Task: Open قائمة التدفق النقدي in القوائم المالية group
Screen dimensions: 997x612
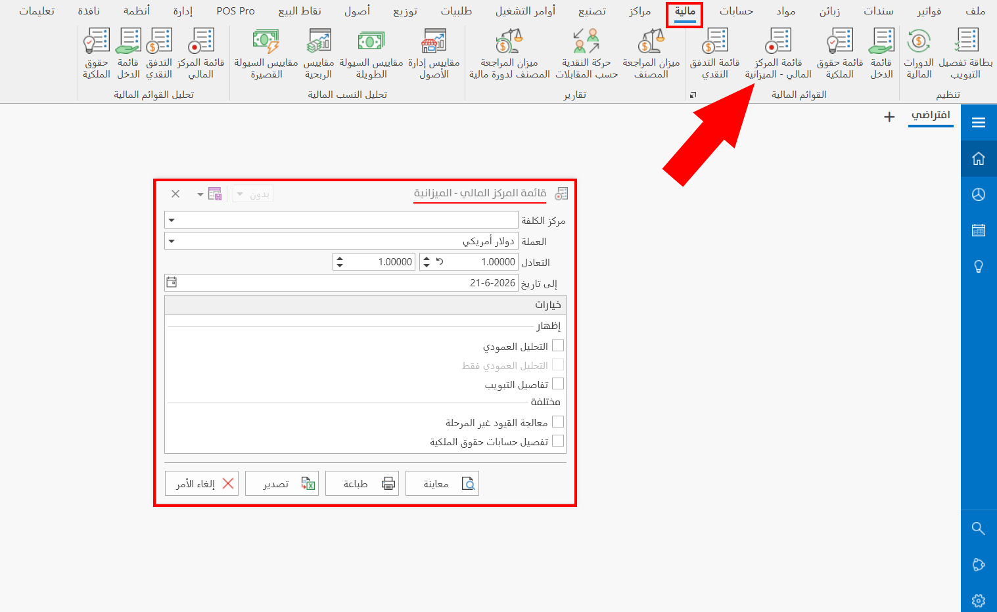Action: coord(715,54)
